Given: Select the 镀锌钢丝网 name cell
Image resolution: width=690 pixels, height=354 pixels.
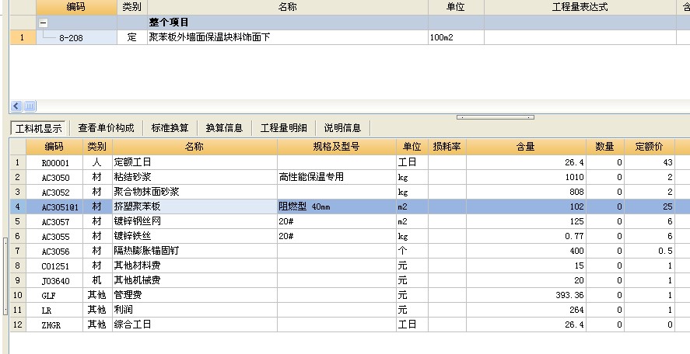Looking at the screenshot, I should click(194, 221).
